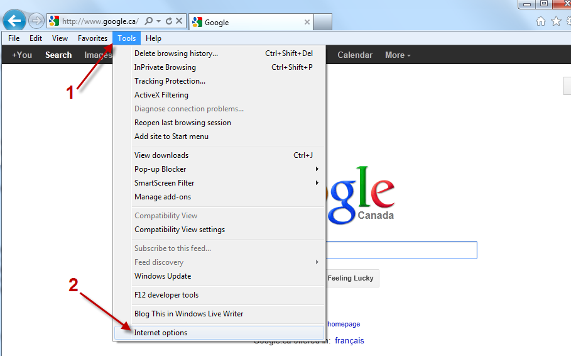The width and height of the screenshot is (571, 356).
Task: Open View downloads
Action: tap(219, 155)
